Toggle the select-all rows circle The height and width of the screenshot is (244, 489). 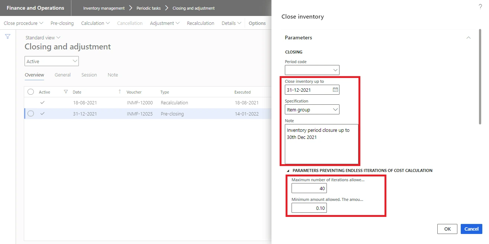[30, 92]
